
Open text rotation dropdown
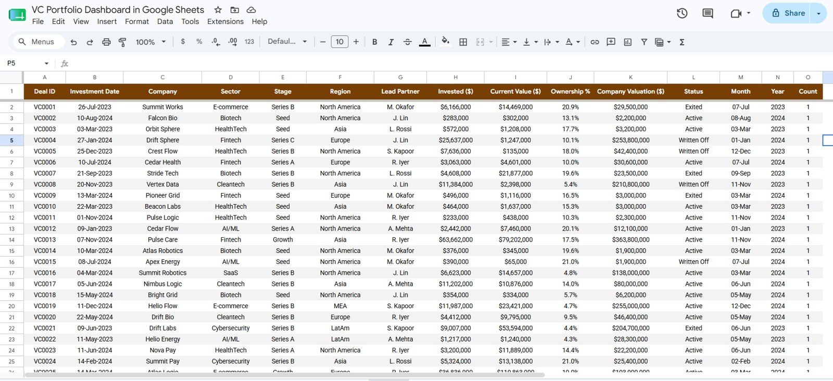pyautogui.click(x=572, y=42)
